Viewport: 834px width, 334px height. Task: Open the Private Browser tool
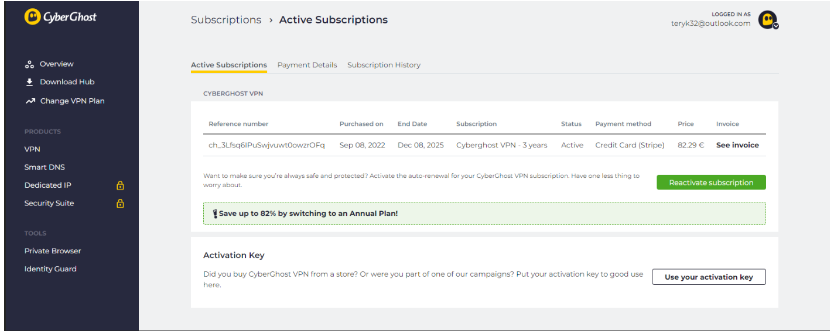[x=53, y=251]
